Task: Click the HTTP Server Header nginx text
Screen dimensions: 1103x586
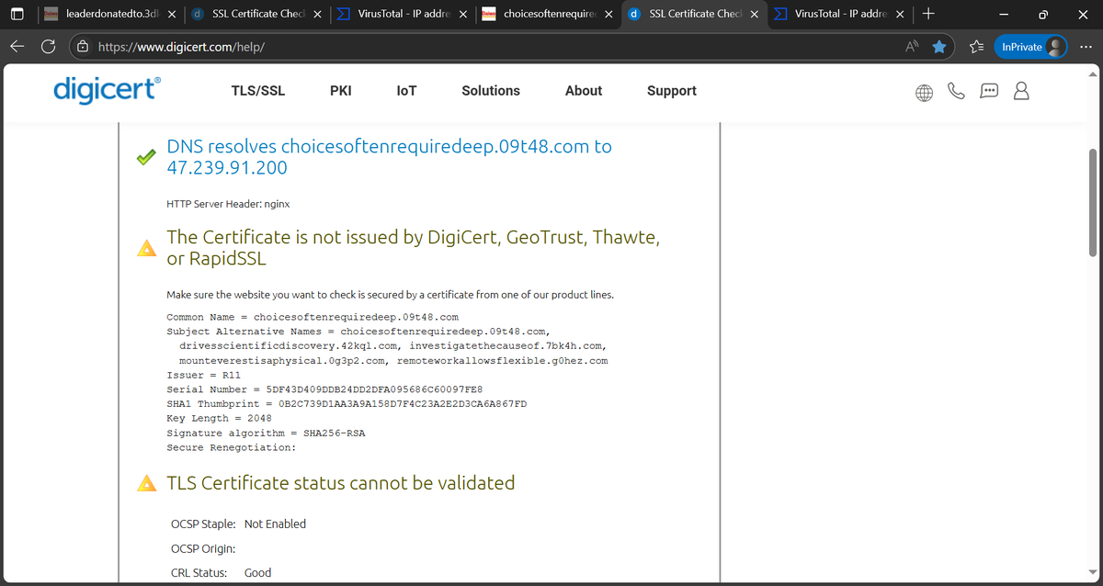Action: 228,204
